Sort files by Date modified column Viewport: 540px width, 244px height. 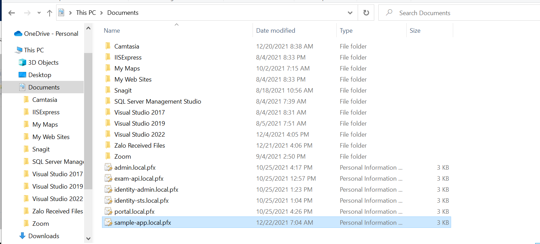(x=275, y=31)
